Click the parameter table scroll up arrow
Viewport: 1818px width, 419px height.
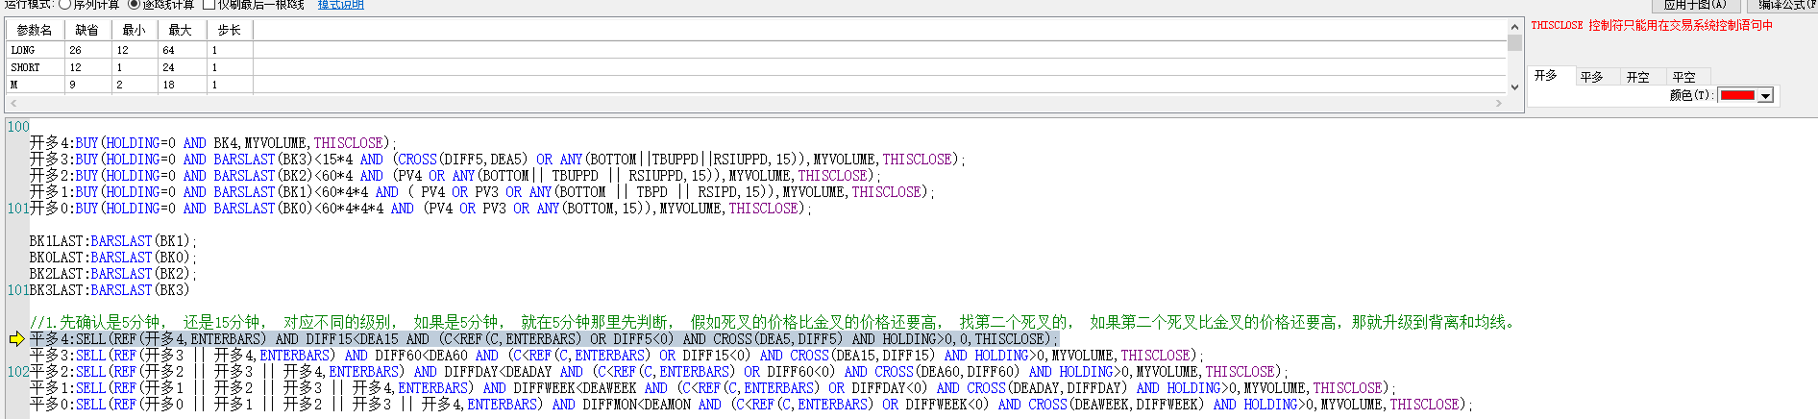(1514, 27)
